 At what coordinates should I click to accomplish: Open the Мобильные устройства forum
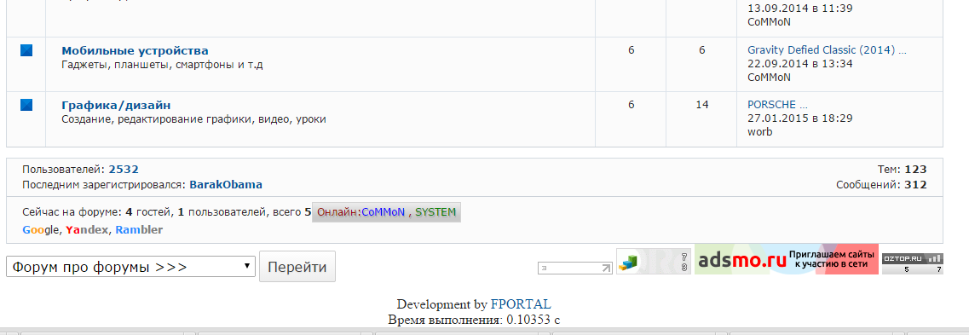[x=135, y=50]
